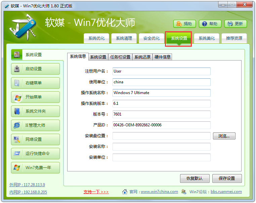This screenshot has height=203, width=256.
Task: Go to the 系统美化 tab
Action: pos(207,38)
